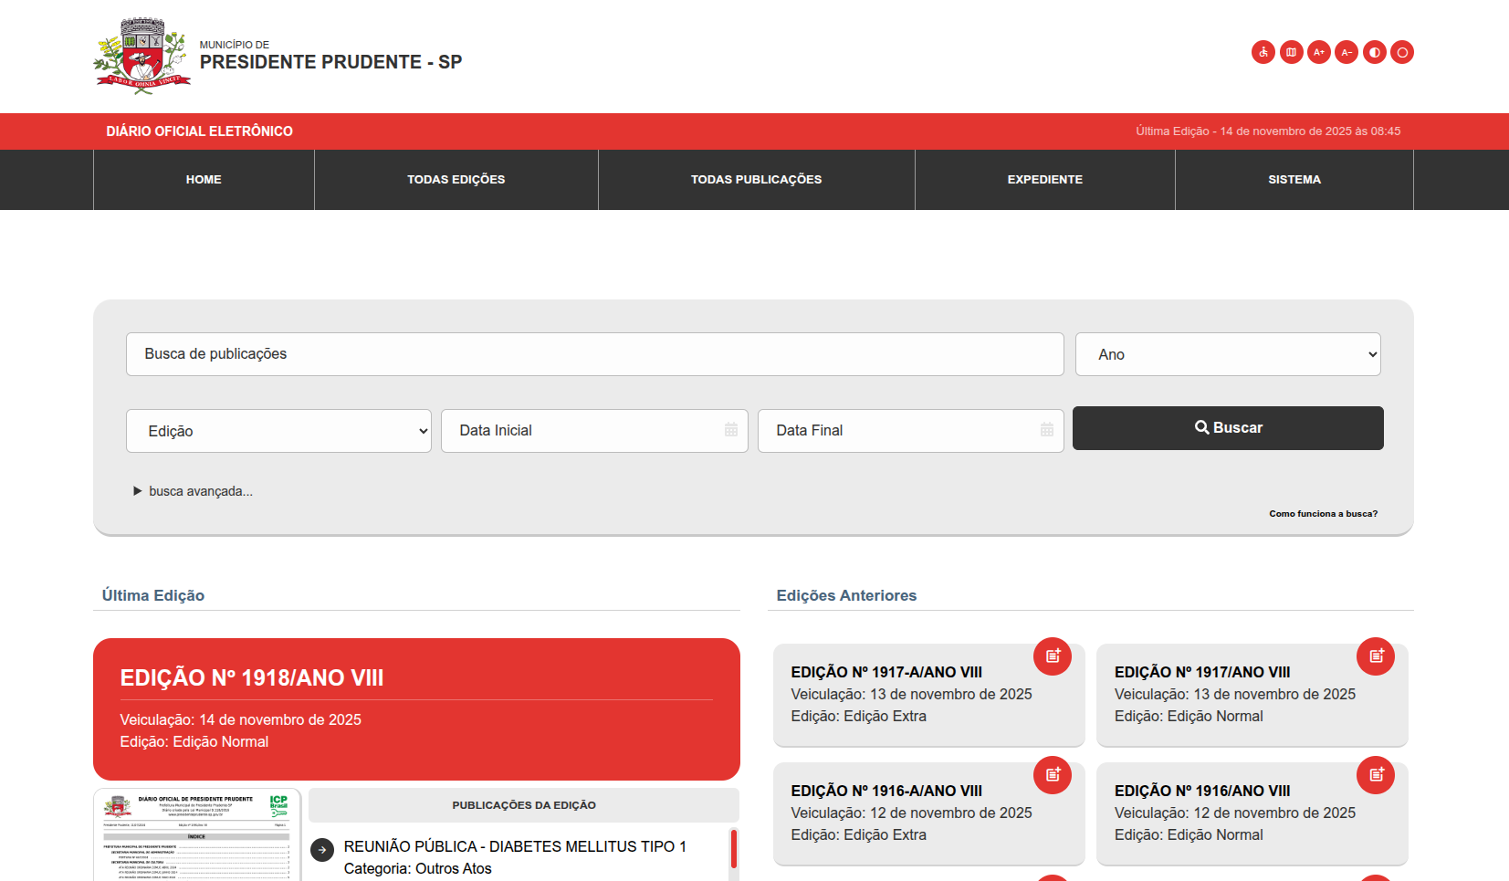
Task: Increase font size with A+ icon
Action: (1319, 52)
